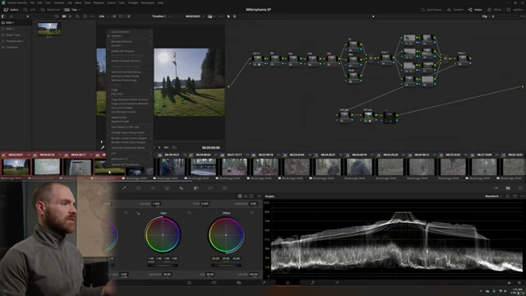Expand the Local Versions submenu

(130, 32)
